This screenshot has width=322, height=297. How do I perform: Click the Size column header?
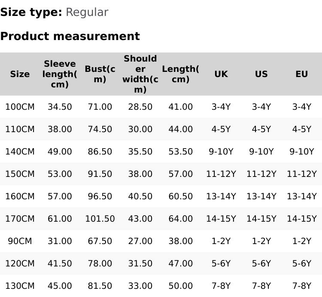(20, 74)
